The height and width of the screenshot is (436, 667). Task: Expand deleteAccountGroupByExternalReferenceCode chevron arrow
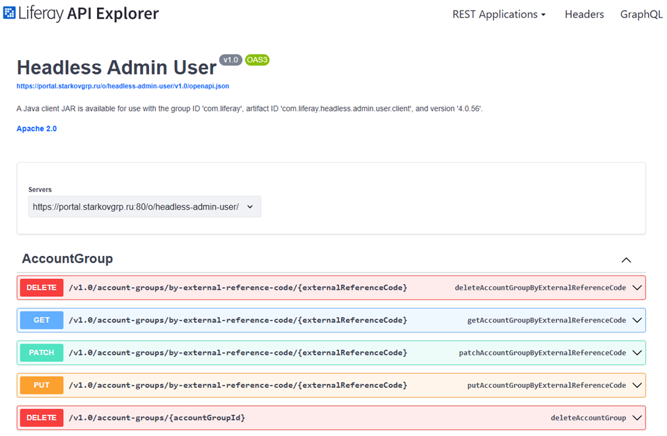pos(637,288)
